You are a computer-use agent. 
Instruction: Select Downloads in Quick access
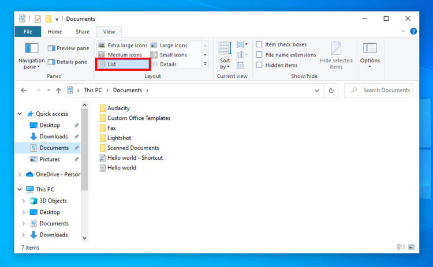[53, 137]
